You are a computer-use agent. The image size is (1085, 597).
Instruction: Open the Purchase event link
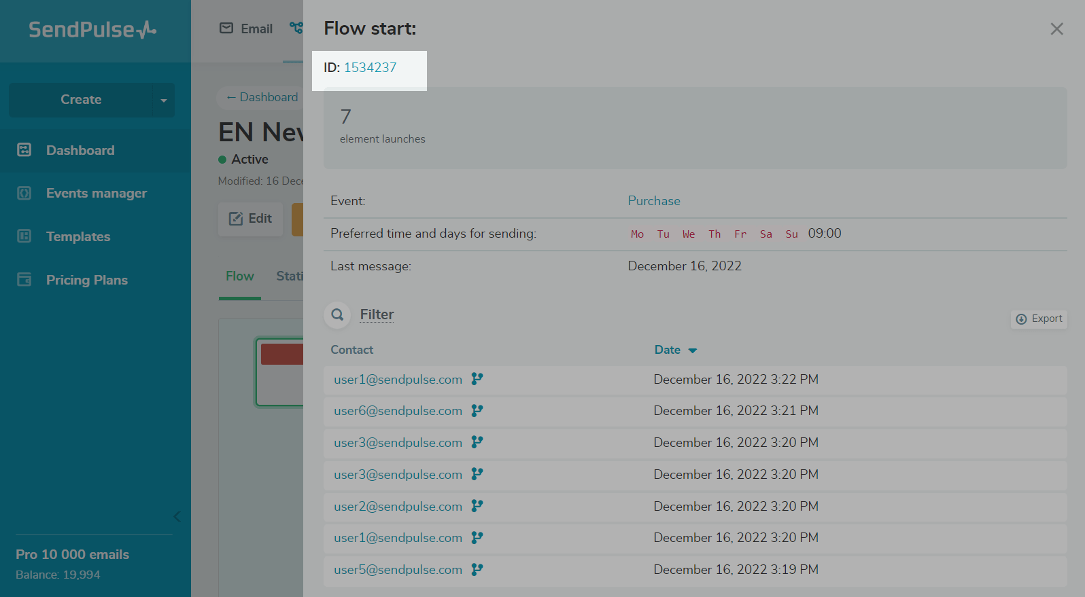pos(654,201)
